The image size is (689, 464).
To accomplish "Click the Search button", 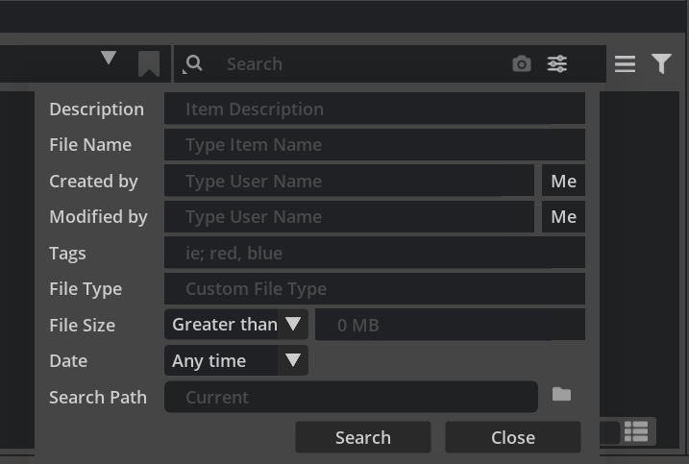I will point(363,438).
